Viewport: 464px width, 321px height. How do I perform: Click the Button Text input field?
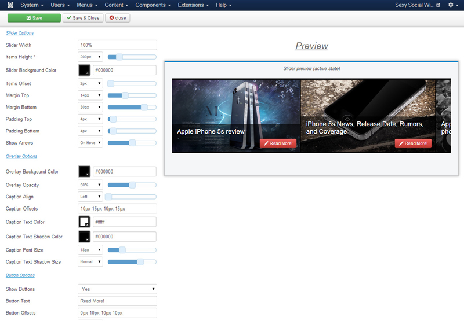coord(117,301)
